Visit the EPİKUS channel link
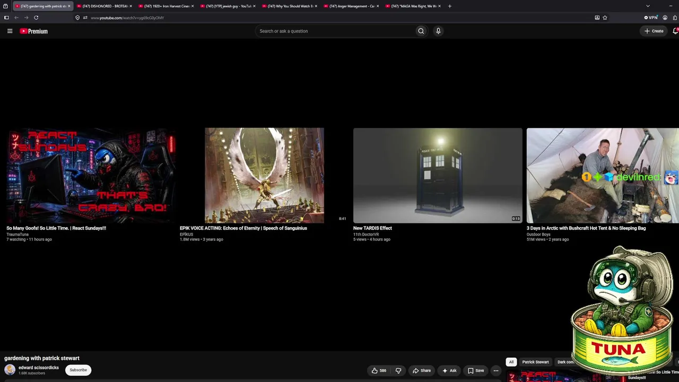Image resolution: width=679 pixels, height=382 pixels. pos(186,235)
